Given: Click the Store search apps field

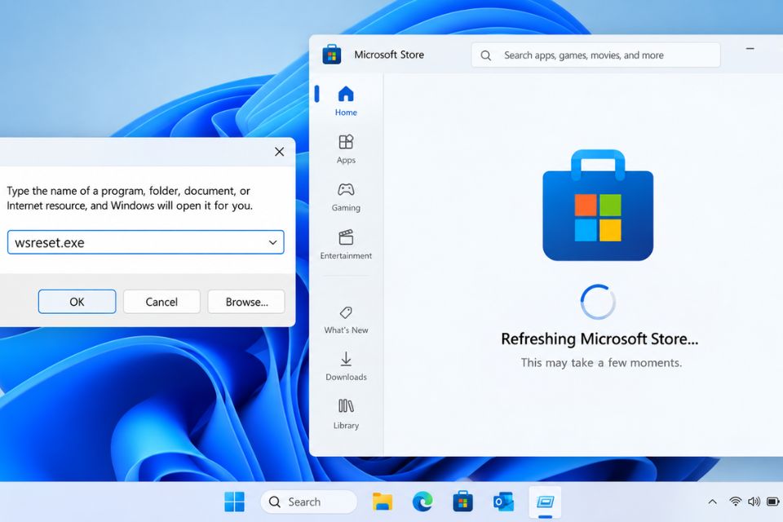Looking at the screenshot, I should (595, 55).
